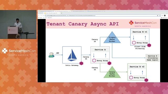Close the Test in Prod With Canary tab
This screenshot has width=168, height=94.
59,13
